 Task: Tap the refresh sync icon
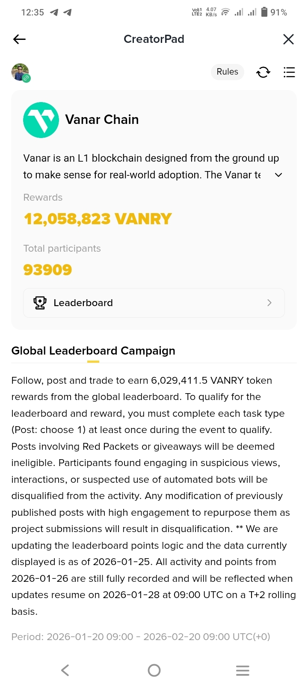[x=263, y=72]
